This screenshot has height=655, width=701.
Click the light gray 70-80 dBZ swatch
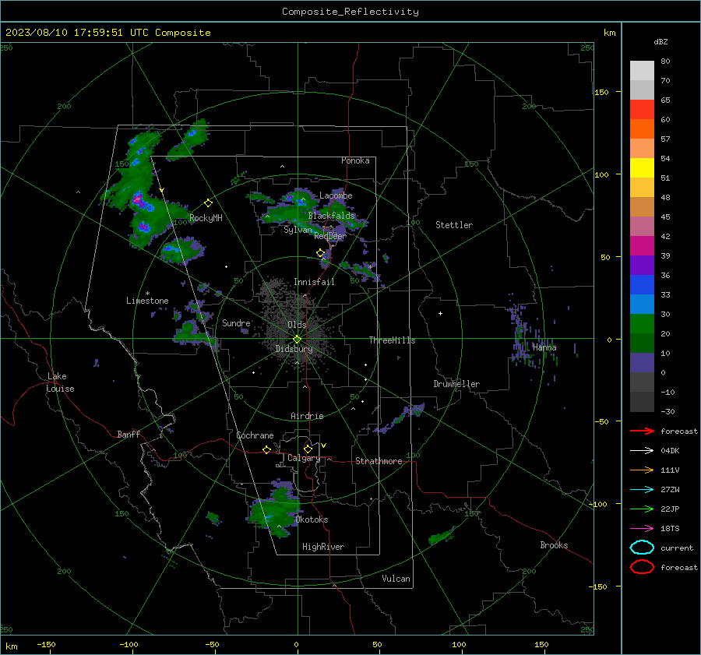pos(642,71)
